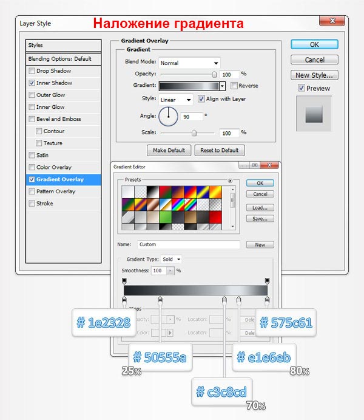Enable the Stroke checkbox
The image size is (364, 420).
click(32, 203)
